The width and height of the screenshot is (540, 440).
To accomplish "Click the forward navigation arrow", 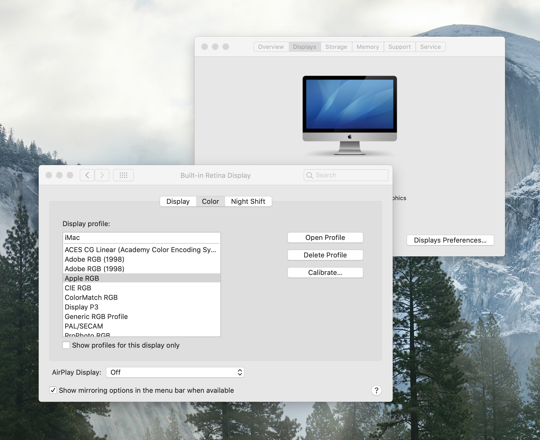I will click(x=102, y=175).
